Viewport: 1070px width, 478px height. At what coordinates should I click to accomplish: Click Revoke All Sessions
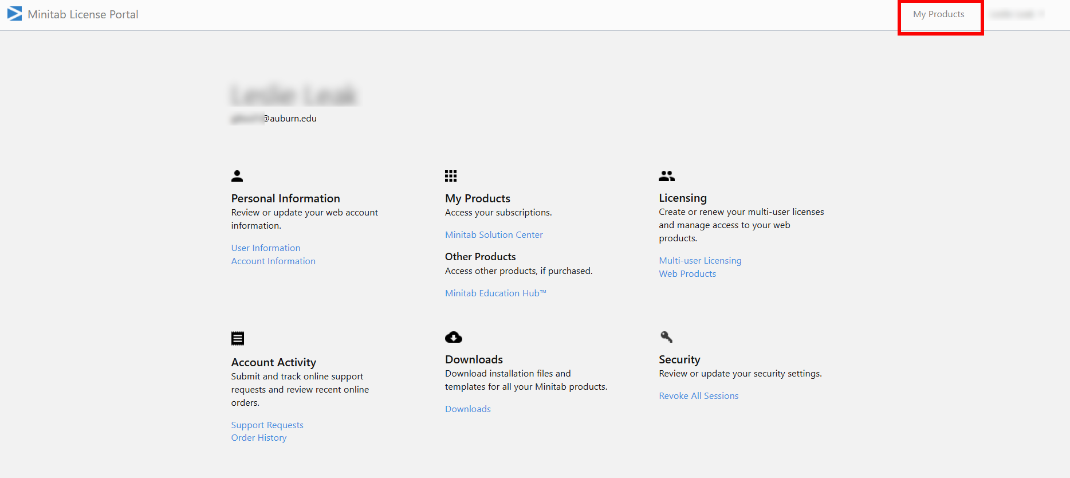(x=699, y=395)
